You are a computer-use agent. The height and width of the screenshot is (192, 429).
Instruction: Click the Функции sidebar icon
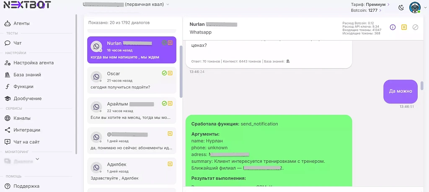pos(7,87)
